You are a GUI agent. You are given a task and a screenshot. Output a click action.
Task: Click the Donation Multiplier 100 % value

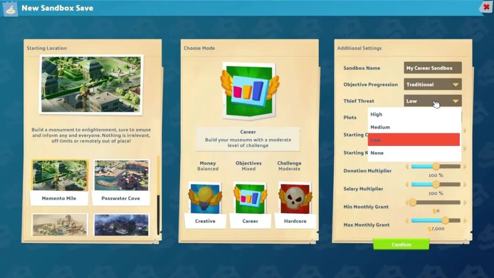pos(436,176)
